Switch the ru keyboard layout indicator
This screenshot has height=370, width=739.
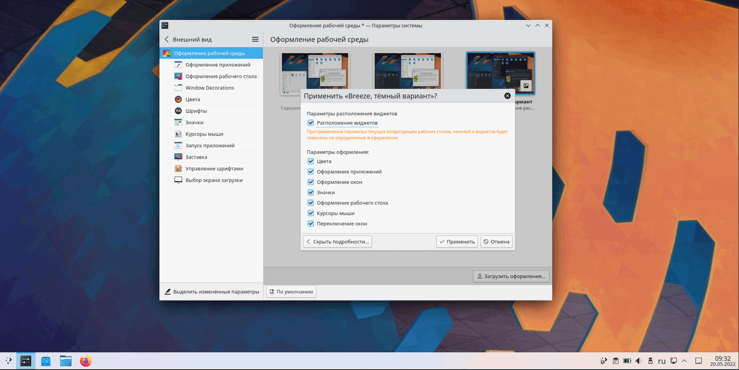click(x=662, y=361)
